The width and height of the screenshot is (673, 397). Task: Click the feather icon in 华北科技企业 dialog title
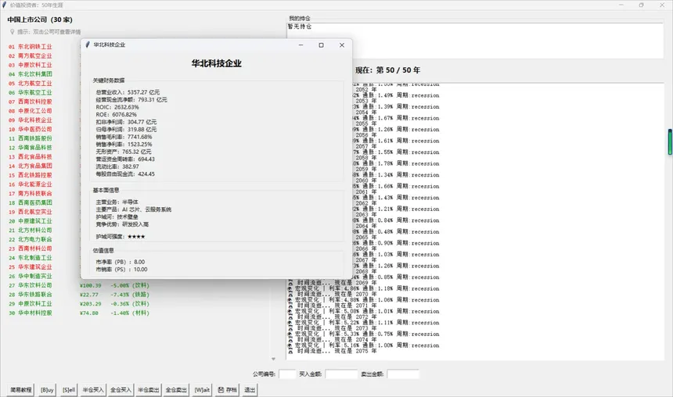click(88, 45)
